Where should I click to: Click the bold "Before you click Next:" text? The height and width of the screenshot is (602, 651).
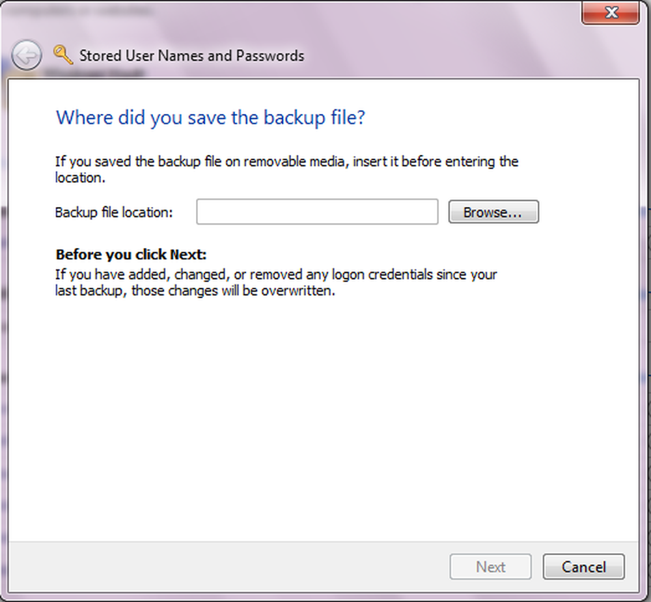coord(131,254)
